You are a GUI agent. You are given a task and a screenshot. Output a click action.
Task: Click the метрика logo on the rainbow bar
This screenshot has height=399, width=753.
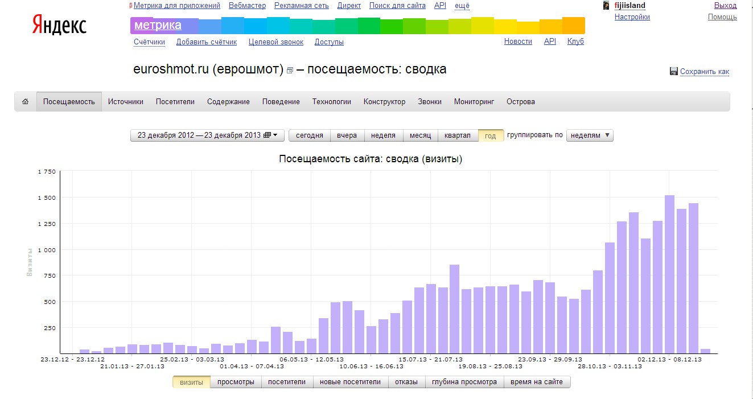click(x=158, y=26)
